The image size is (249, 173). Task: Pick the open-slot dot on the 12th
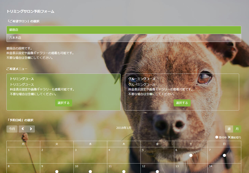pyautogui.click(x=157, y=171)
